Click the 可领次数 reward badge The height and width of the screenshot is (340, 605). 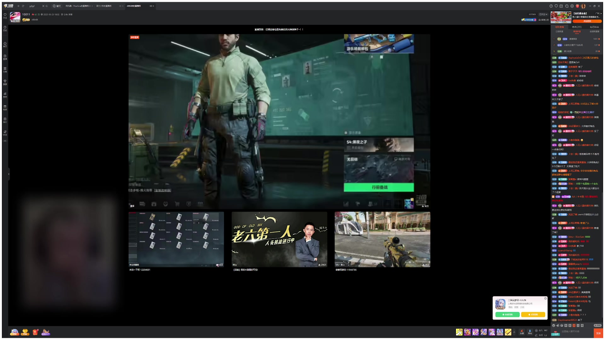529,20
